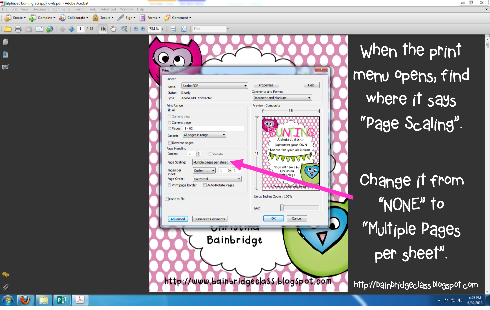Click the Upload globe icon
Screen dimensions: 490x310
(x=49, y=29)
